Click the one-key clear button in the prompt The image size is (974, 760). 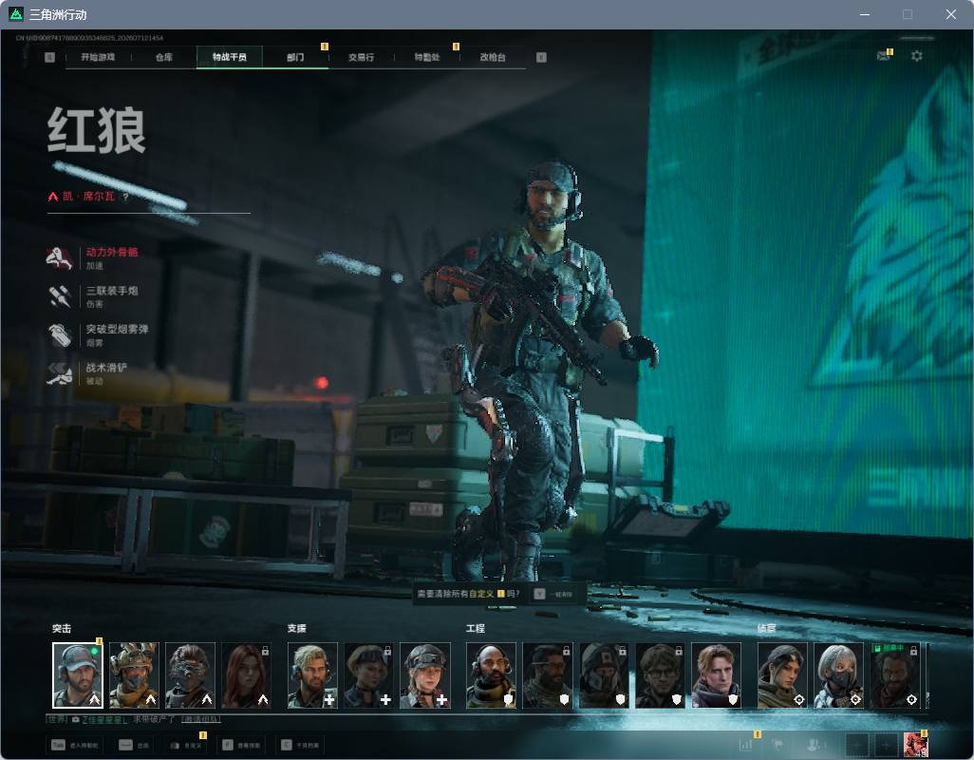(554, 594)
